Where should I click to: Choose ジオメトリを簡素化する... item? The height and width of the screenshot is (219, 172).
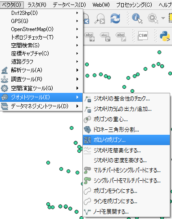127,150
